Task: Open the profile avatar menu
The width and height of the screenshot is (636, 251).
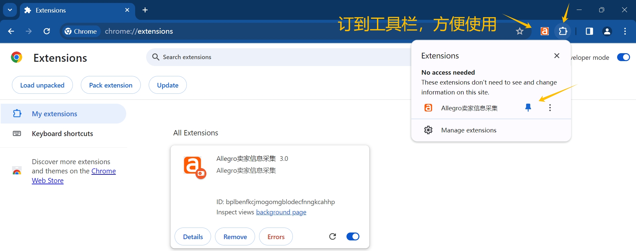Action: 607,31
